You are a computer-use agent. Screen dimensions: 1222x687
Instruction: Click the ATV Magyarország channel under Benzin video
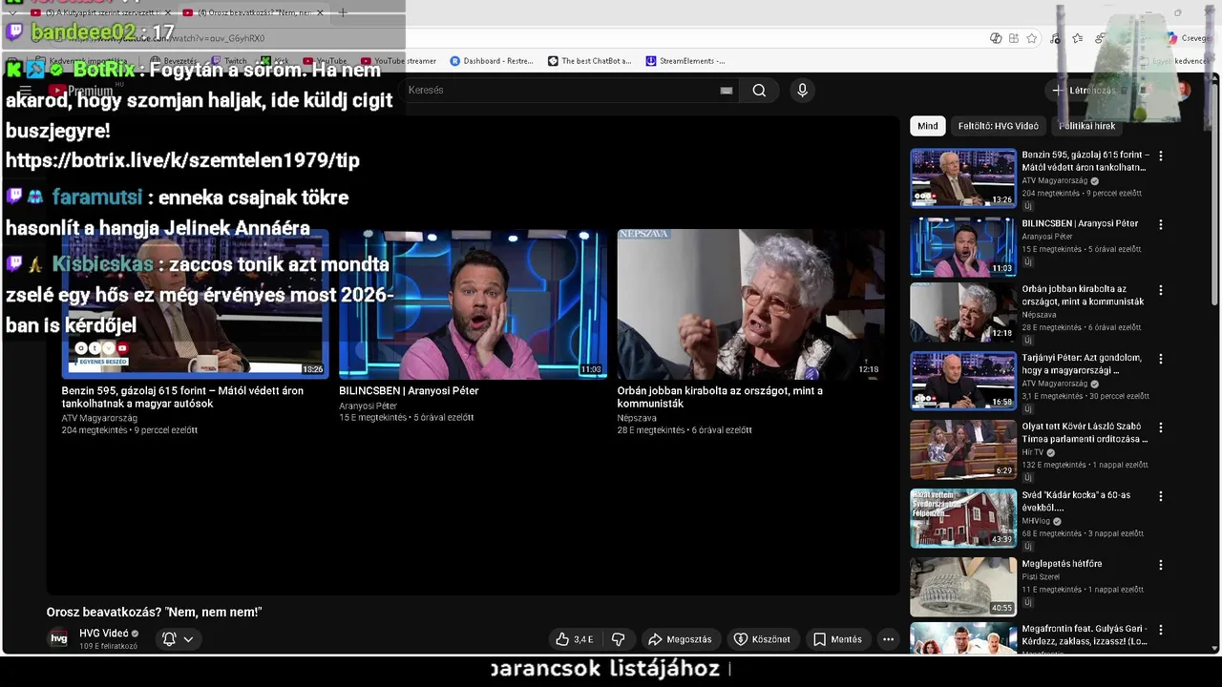click(99, 418)
